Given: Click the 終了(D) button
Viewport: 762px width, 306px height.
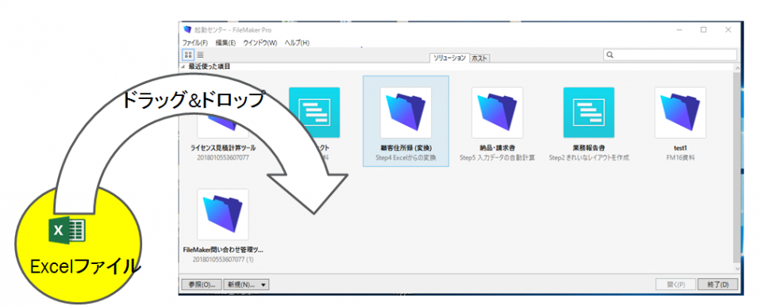Looking at the screenshot, I should 718,284.
